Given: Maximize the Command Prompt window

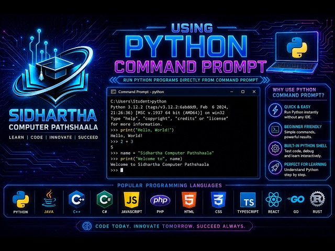Looking at the screenshot, I should point(243,92).
